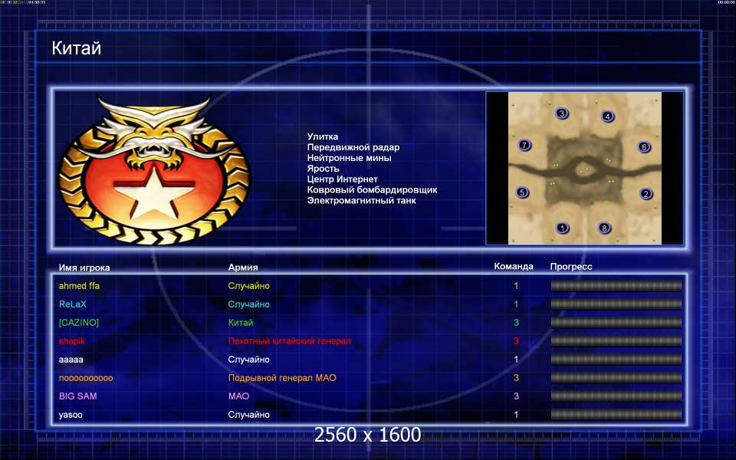Select player yasoo
The image size is (736, 460).
71,415
